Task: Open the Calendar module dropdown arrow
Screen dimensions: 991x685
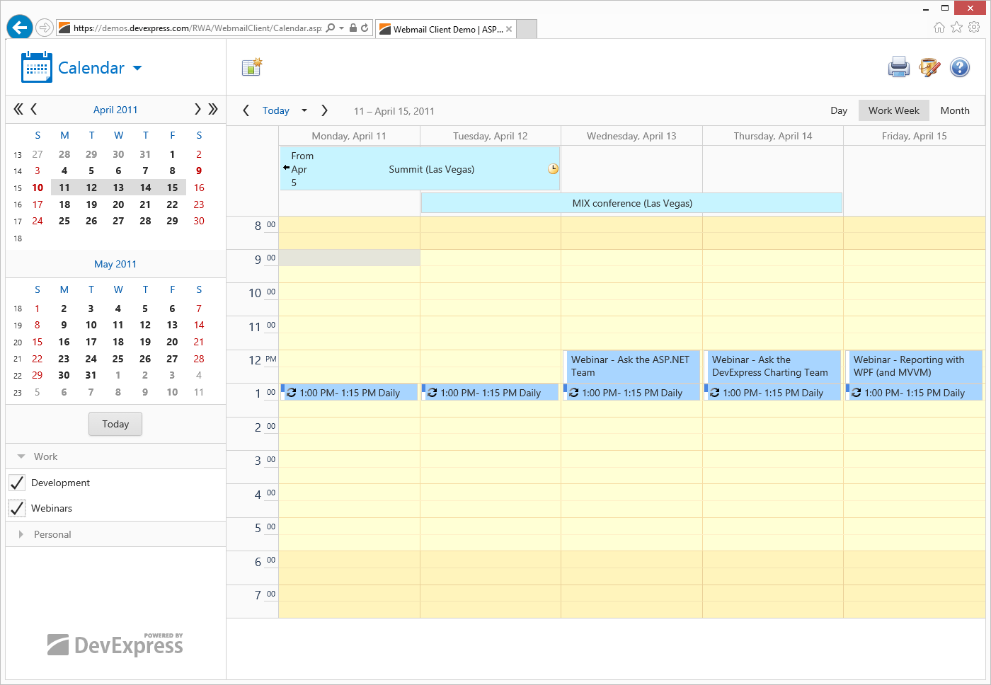Action: click(x=137, y=68)
